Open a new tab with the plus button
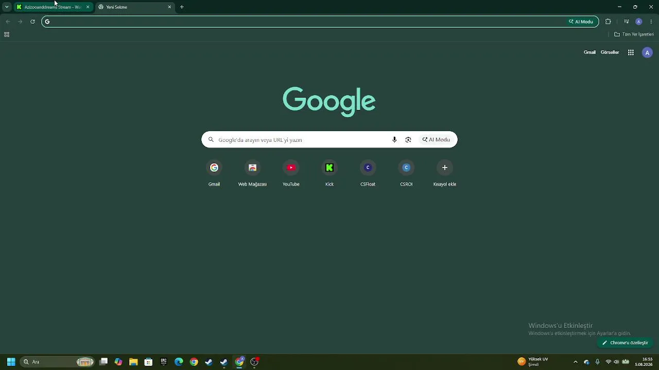The image size is (659, 370). tap(182, 7)
